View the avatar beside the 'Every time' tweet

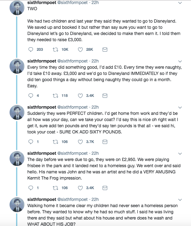click(17, 66)
